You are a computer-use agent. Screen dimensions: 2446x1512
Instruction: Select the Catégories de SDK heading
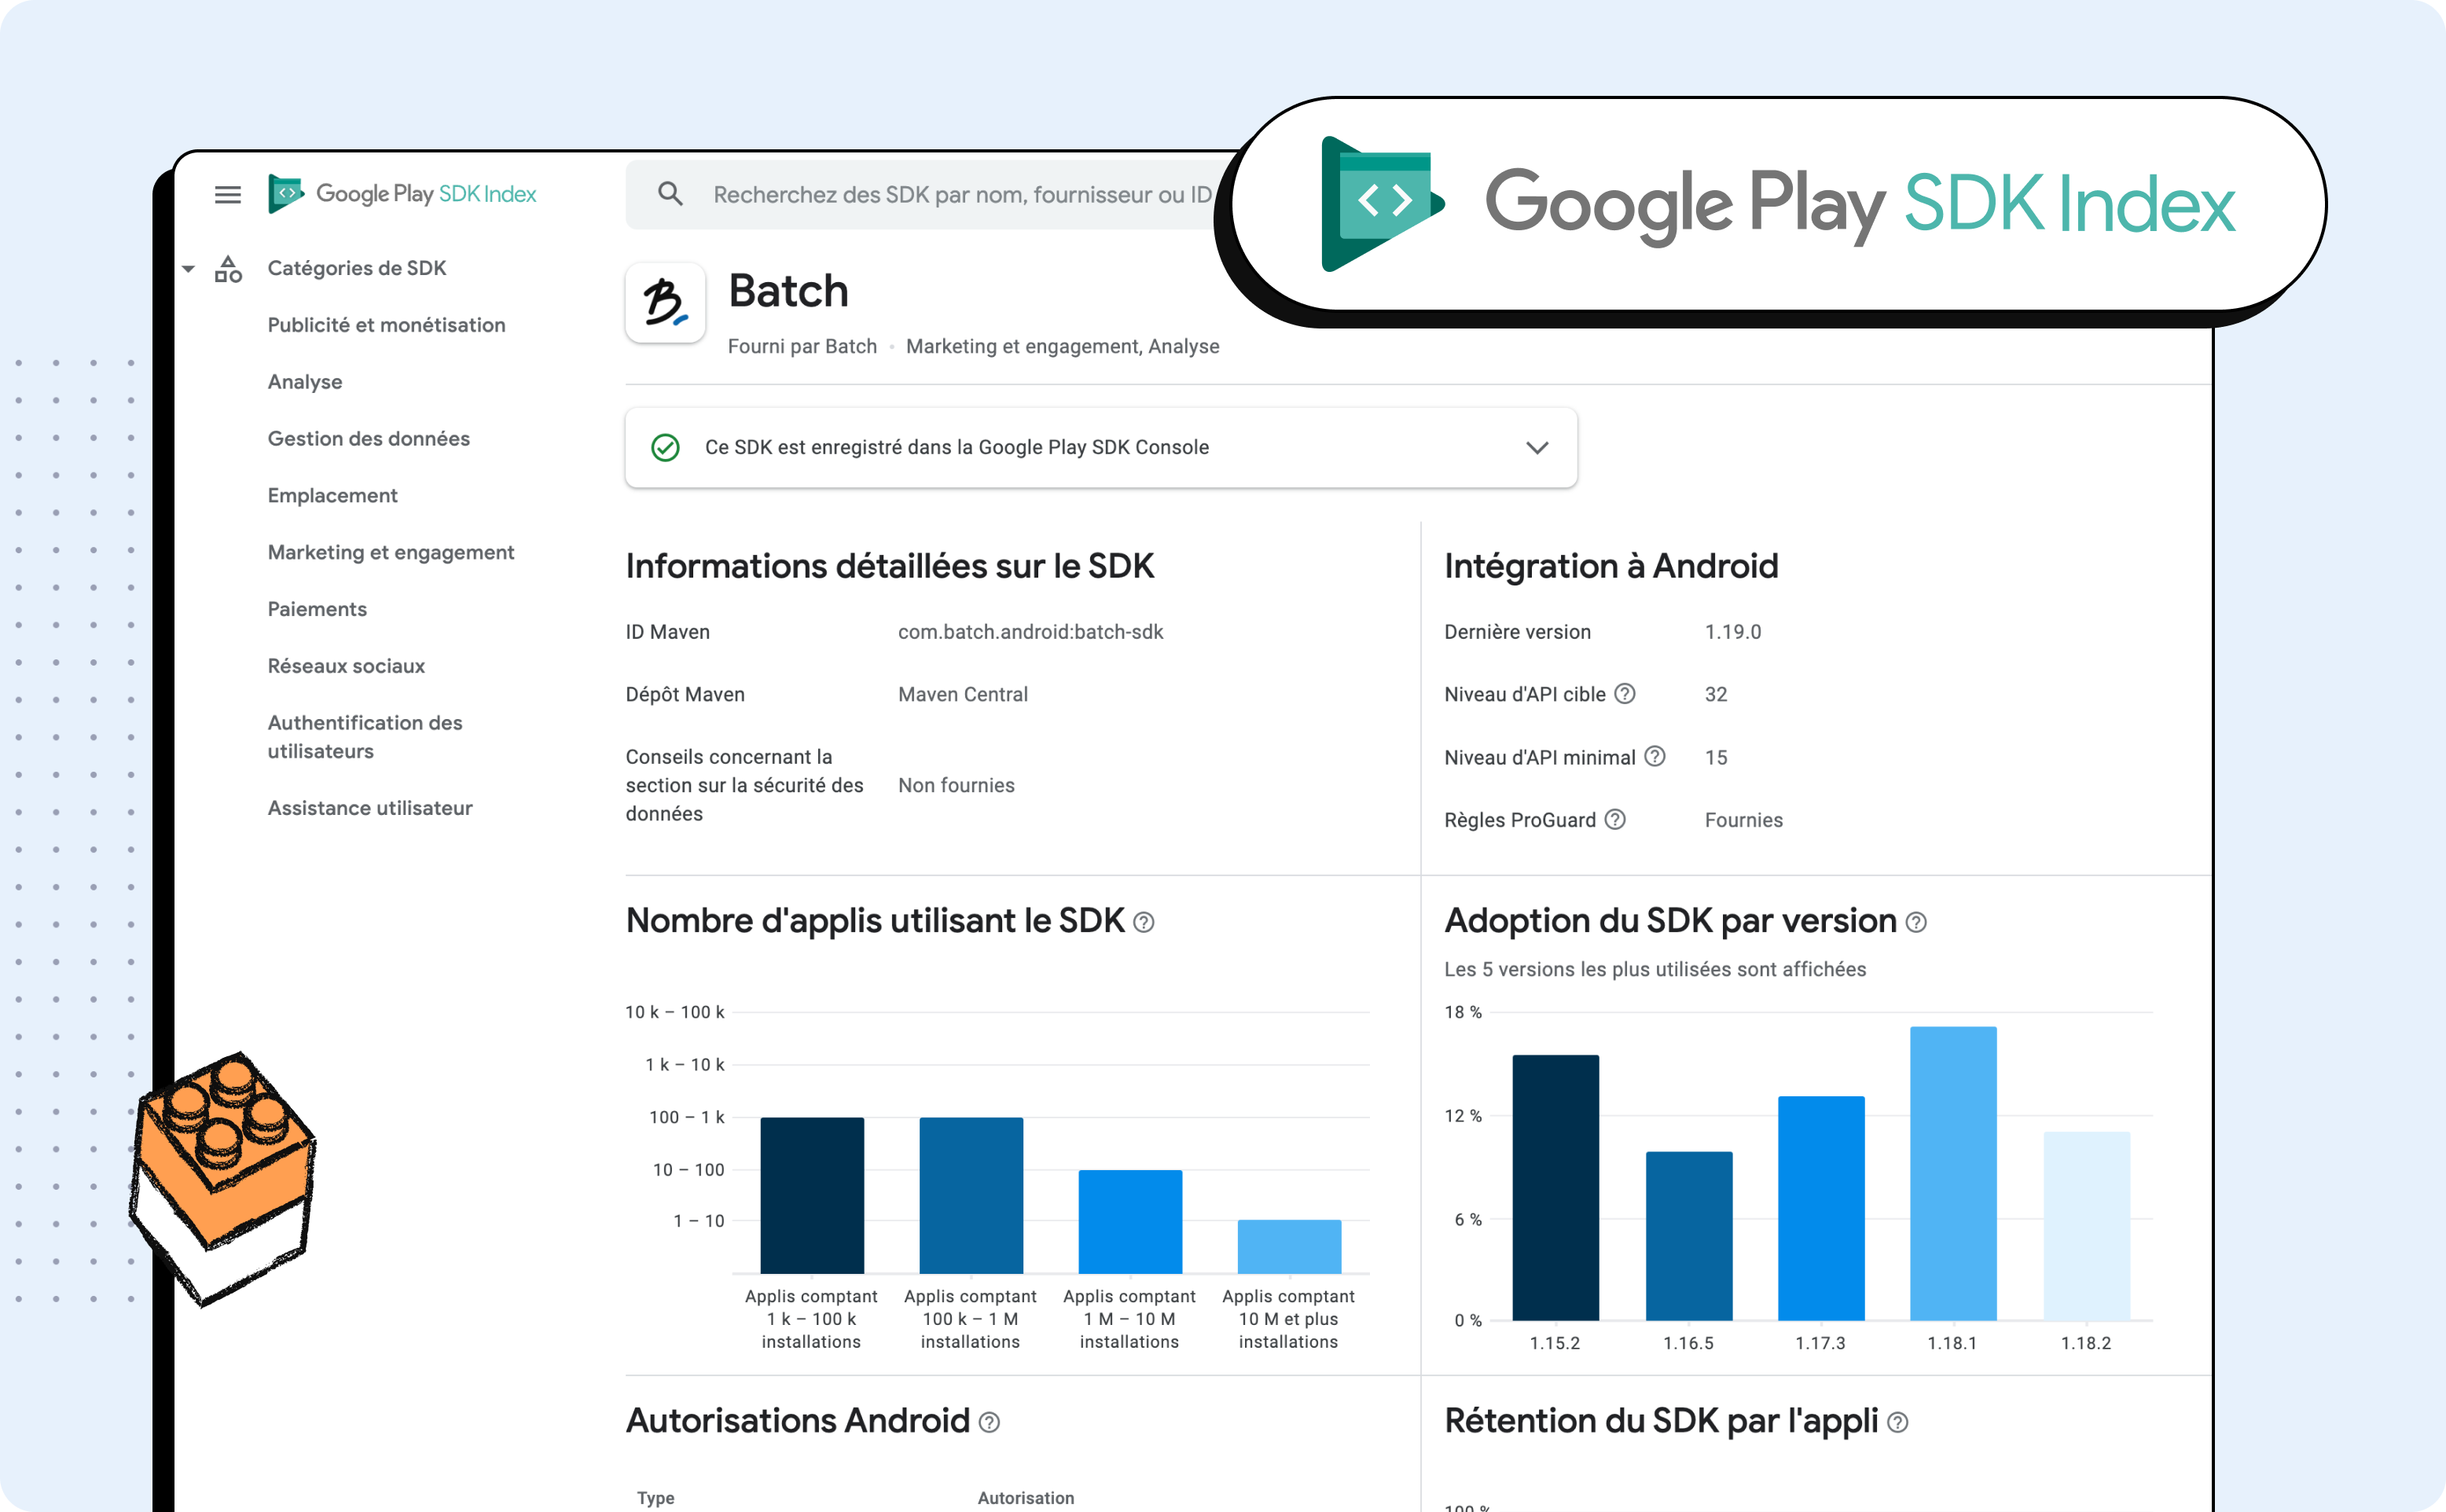357,268
